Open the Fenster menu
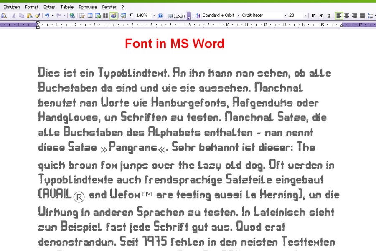 click(109, 7)
